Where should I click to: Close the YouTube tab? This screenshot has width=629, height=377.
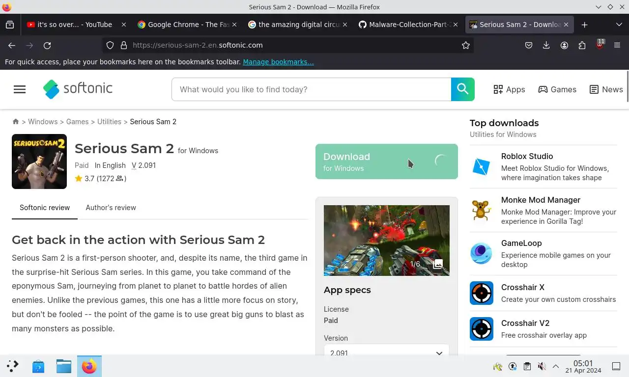(x=124, y=25)
